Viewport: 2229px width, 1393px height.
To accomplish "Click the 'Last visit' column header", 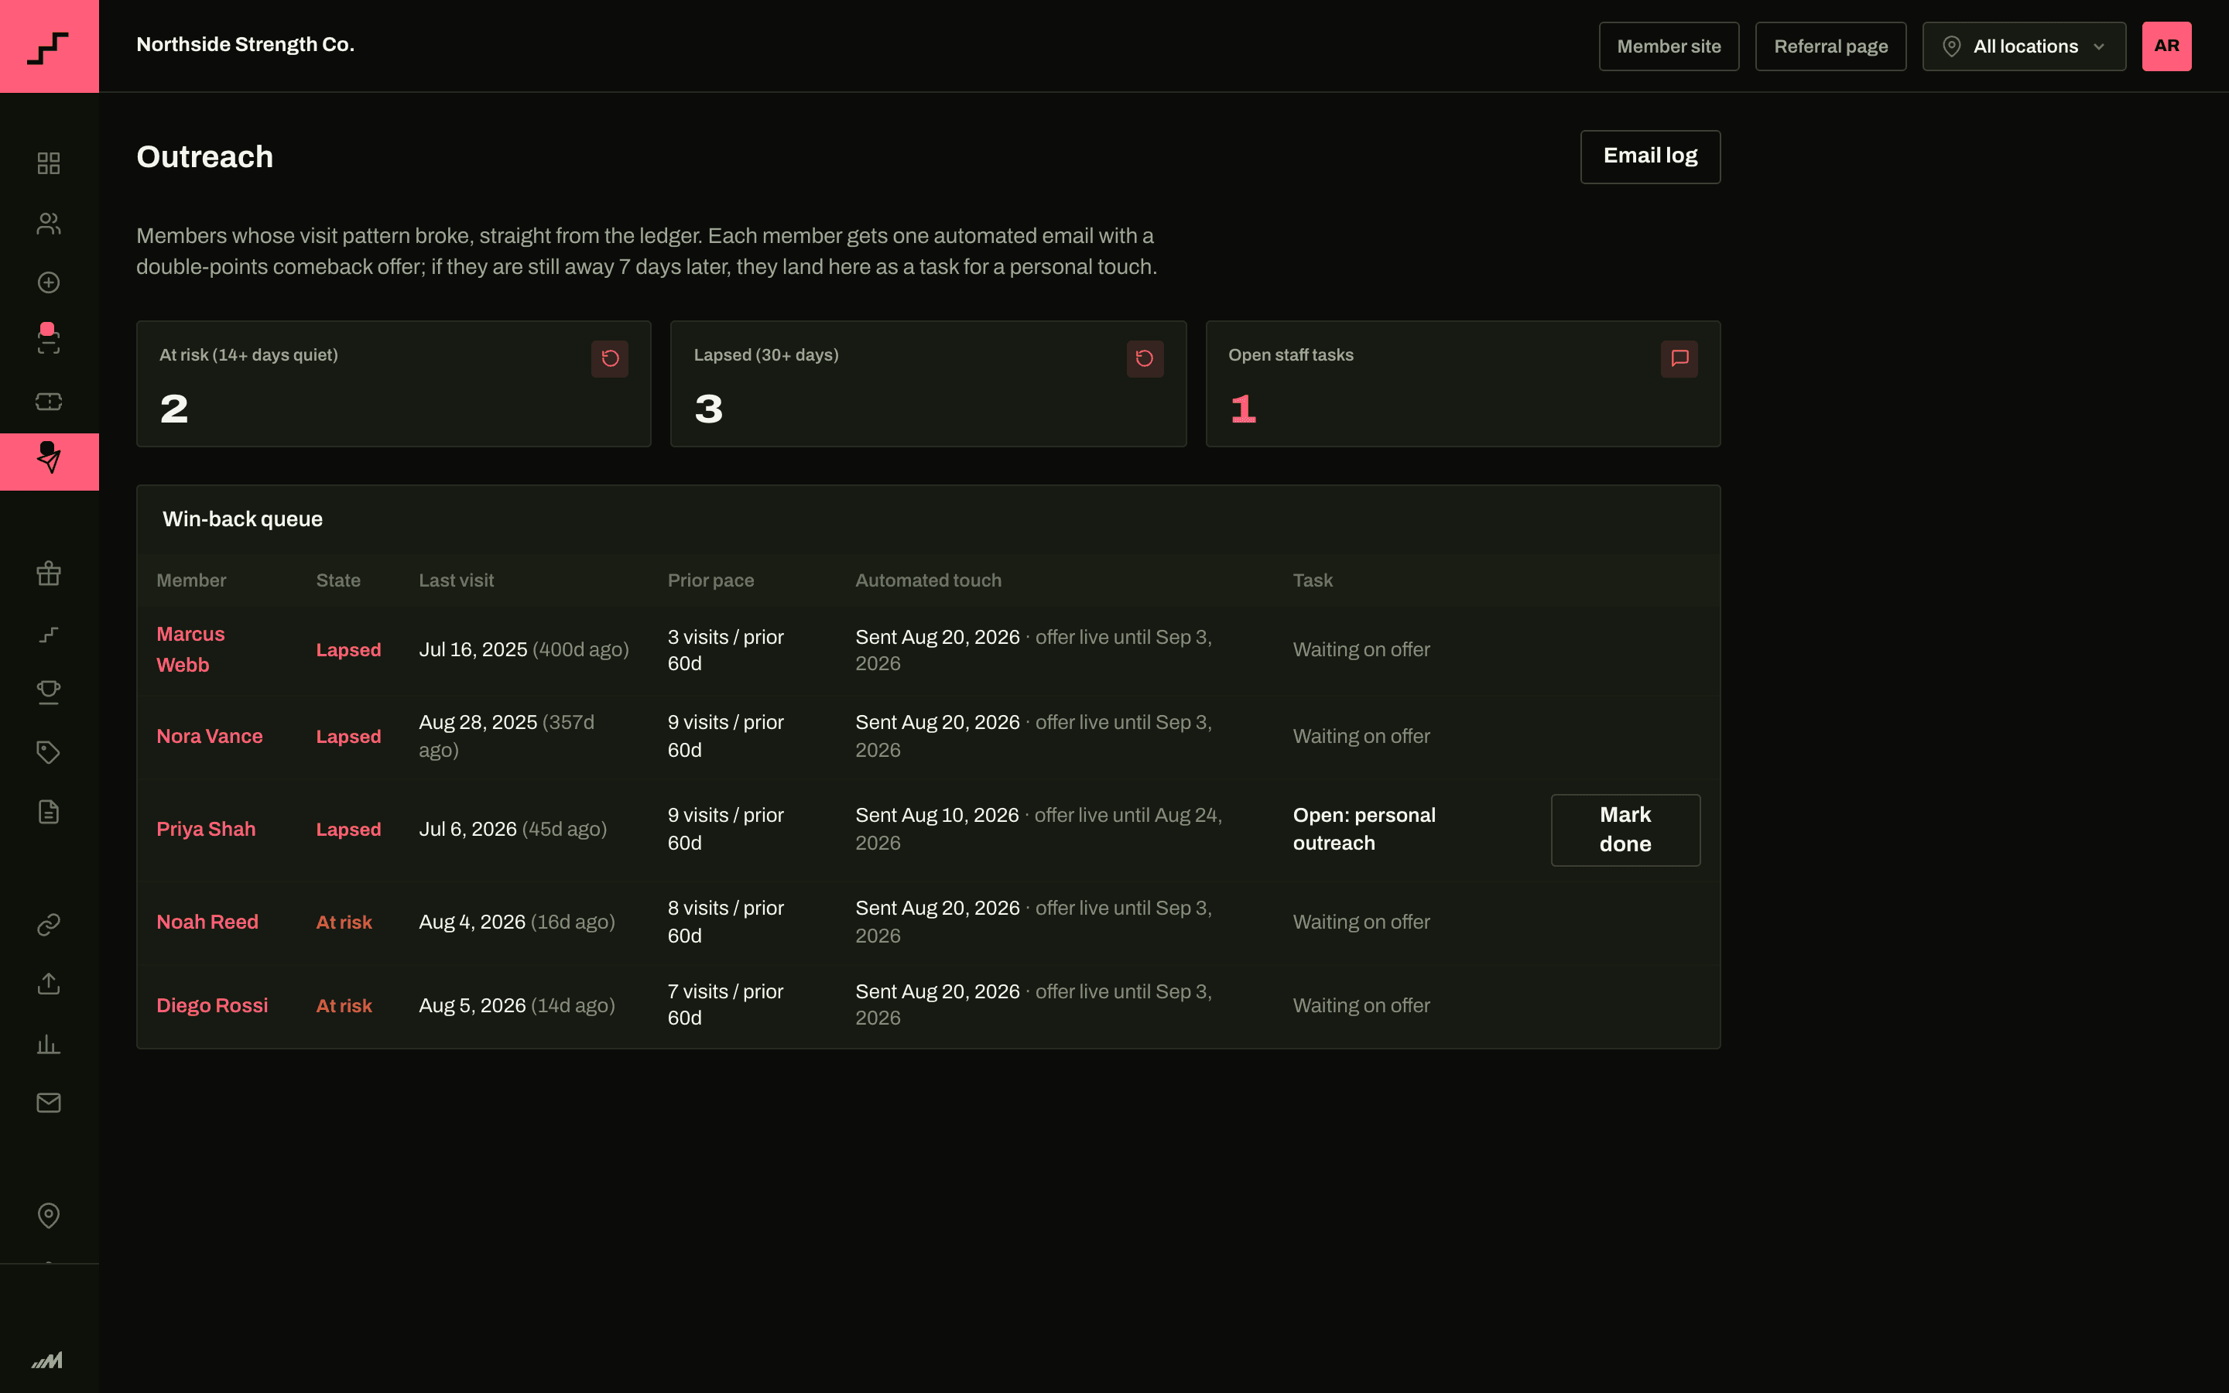I will tap(457, 580).
